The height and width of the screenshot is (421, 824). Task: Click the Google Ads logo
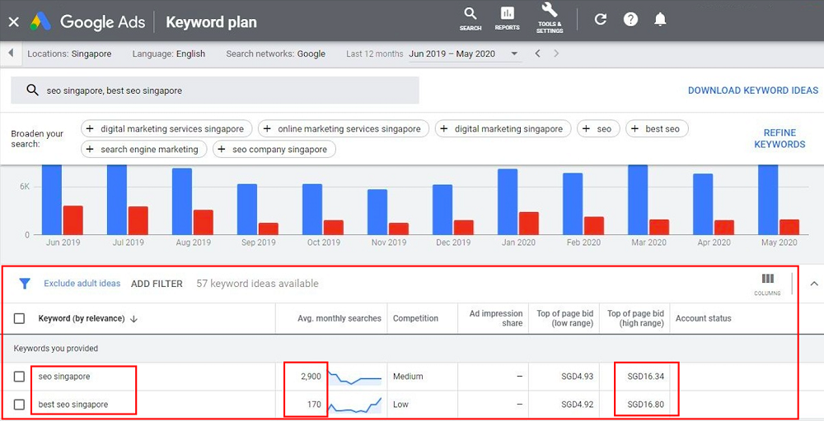tap(87, 22)
